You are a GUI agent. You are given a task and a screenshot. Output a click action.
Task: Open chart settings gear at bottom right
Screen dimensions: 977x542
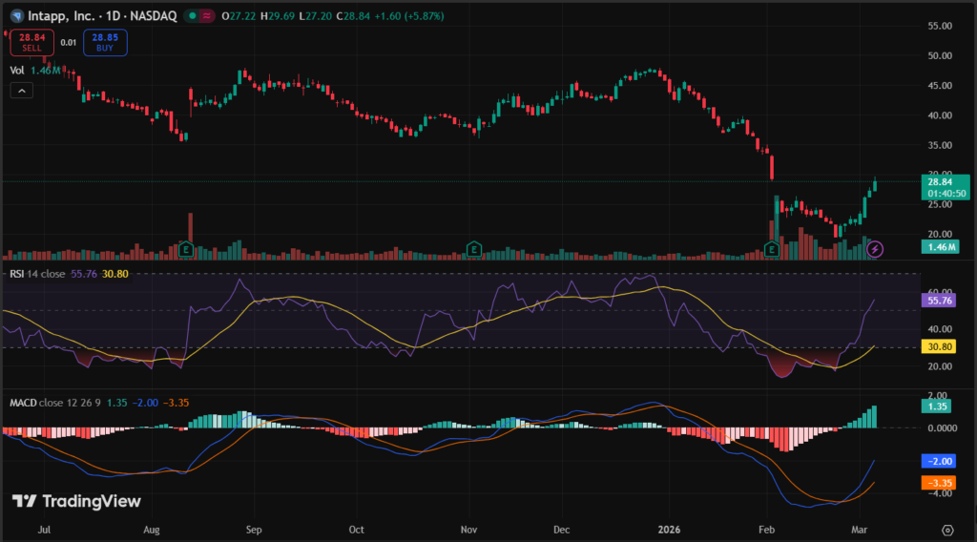click(947, 529)
